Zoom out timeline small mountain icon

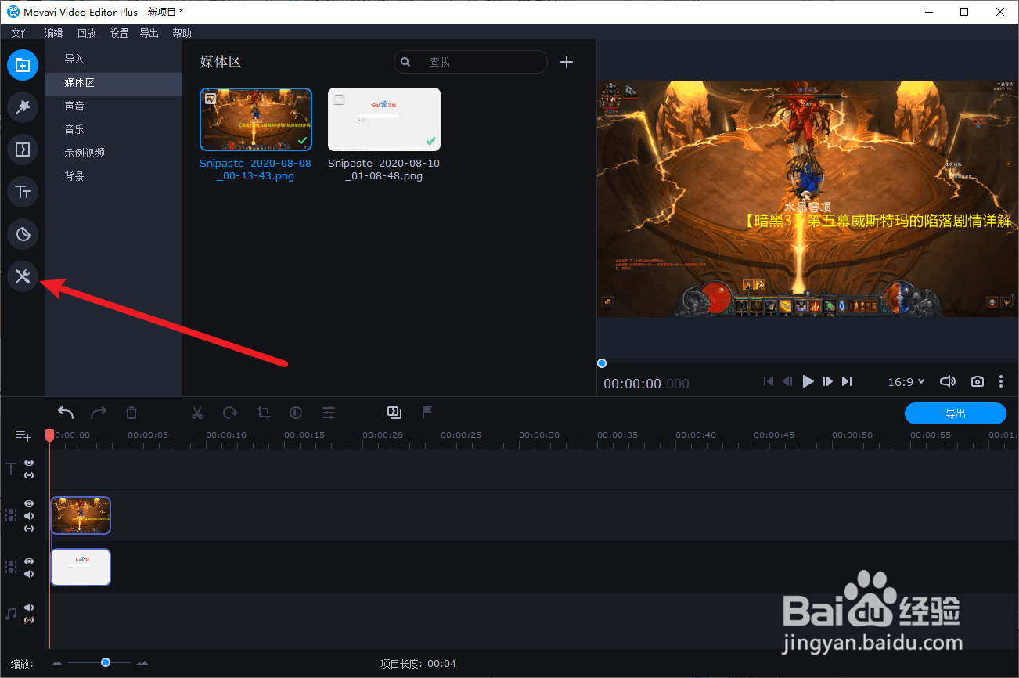click(x=57, y=663)
